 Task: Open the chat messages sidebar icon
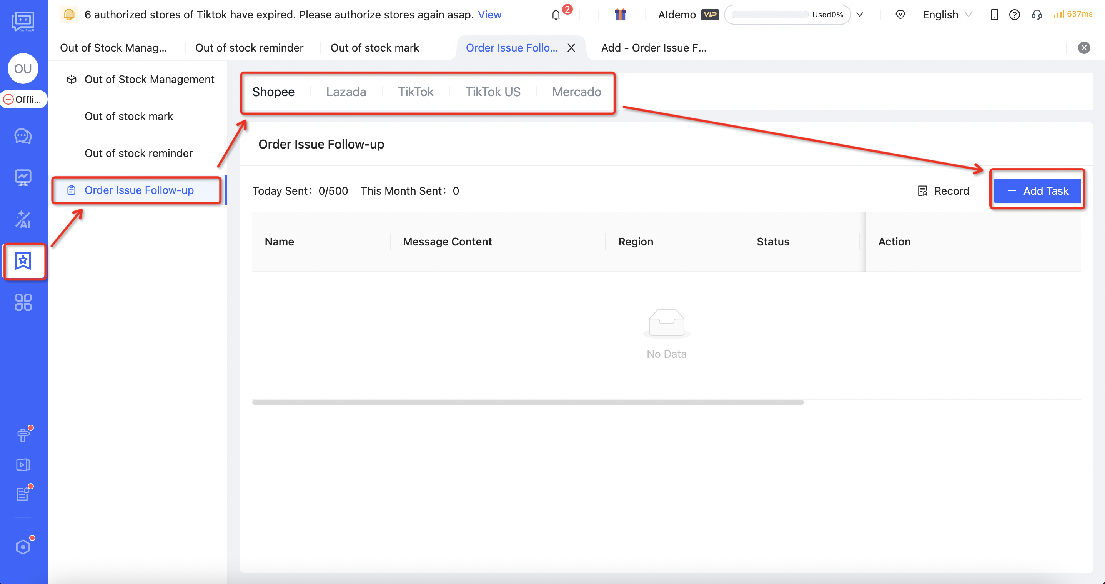tap(23, 136)
